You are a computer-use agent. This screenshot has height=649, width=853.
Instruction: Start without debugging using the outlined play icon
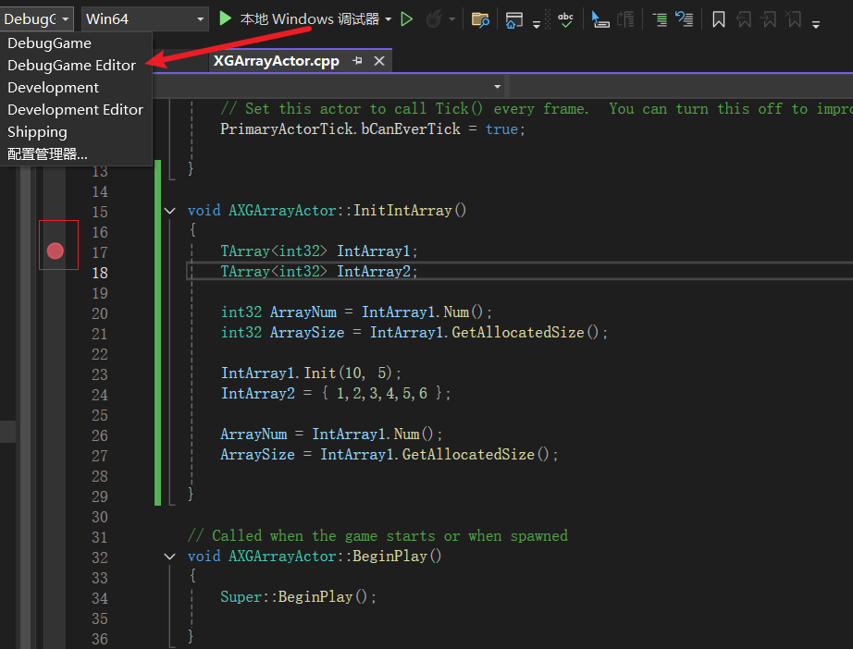tap(406, 19)
